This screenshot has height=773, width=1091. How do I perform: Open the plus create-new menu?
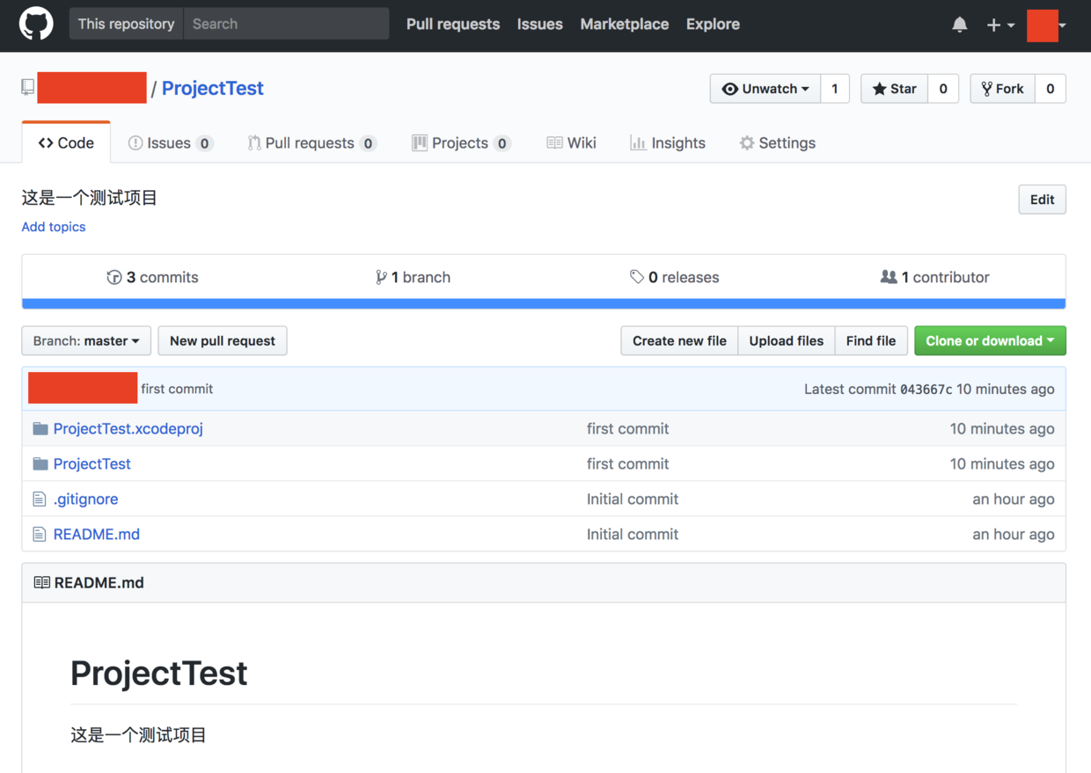coord(1000,25)
